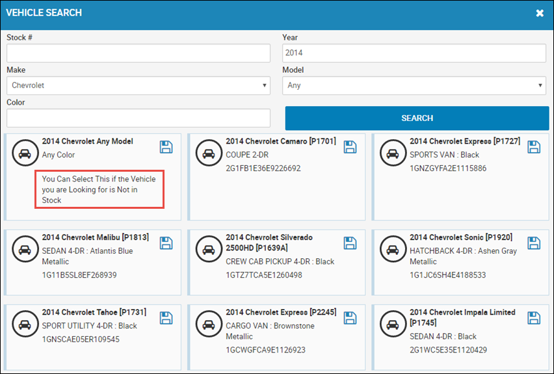
Task: Click car icon on Tahoe P1731 card
Action: [25, 324]
